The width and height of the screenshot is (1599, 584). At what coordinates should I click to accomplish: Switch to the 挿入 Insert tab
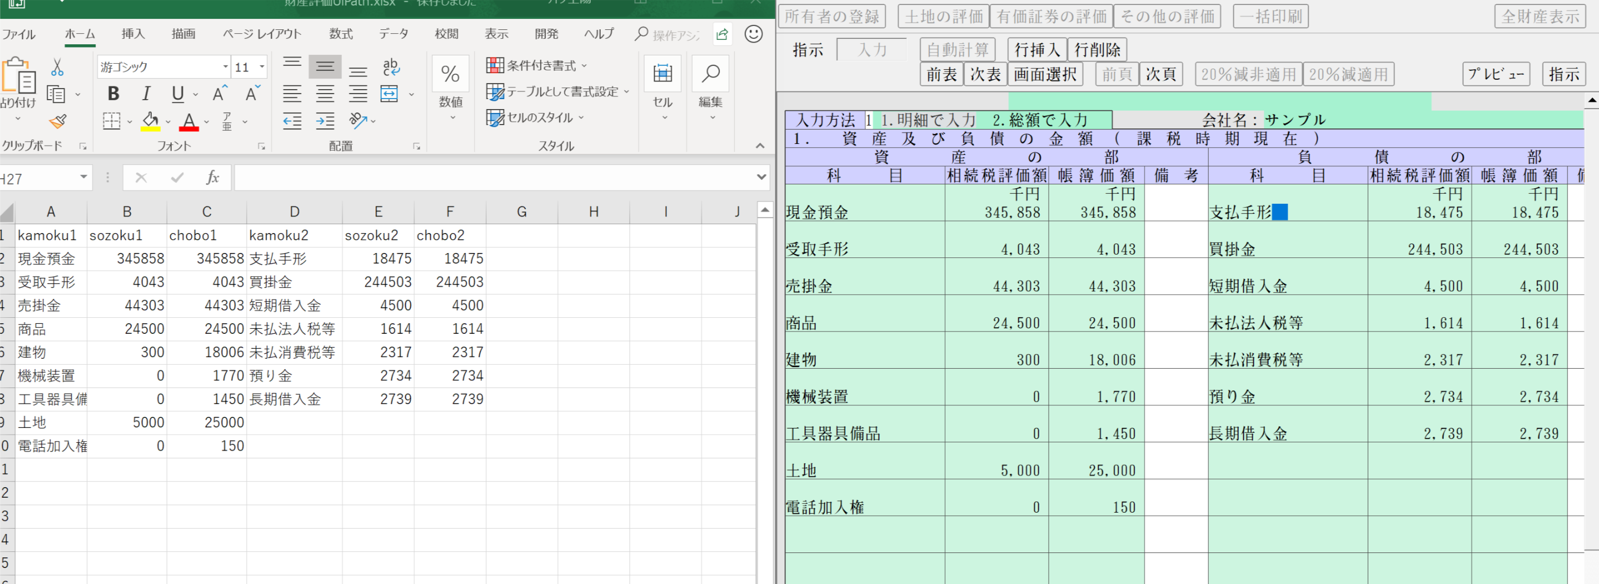coord(133,33)
